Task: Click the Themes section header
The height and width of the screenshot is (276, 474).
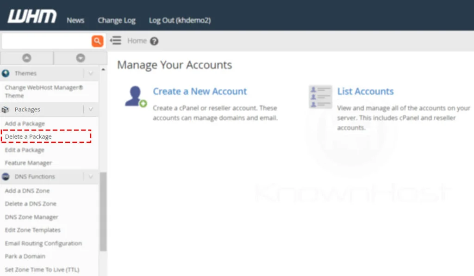Action: click(x=49, y=74)
